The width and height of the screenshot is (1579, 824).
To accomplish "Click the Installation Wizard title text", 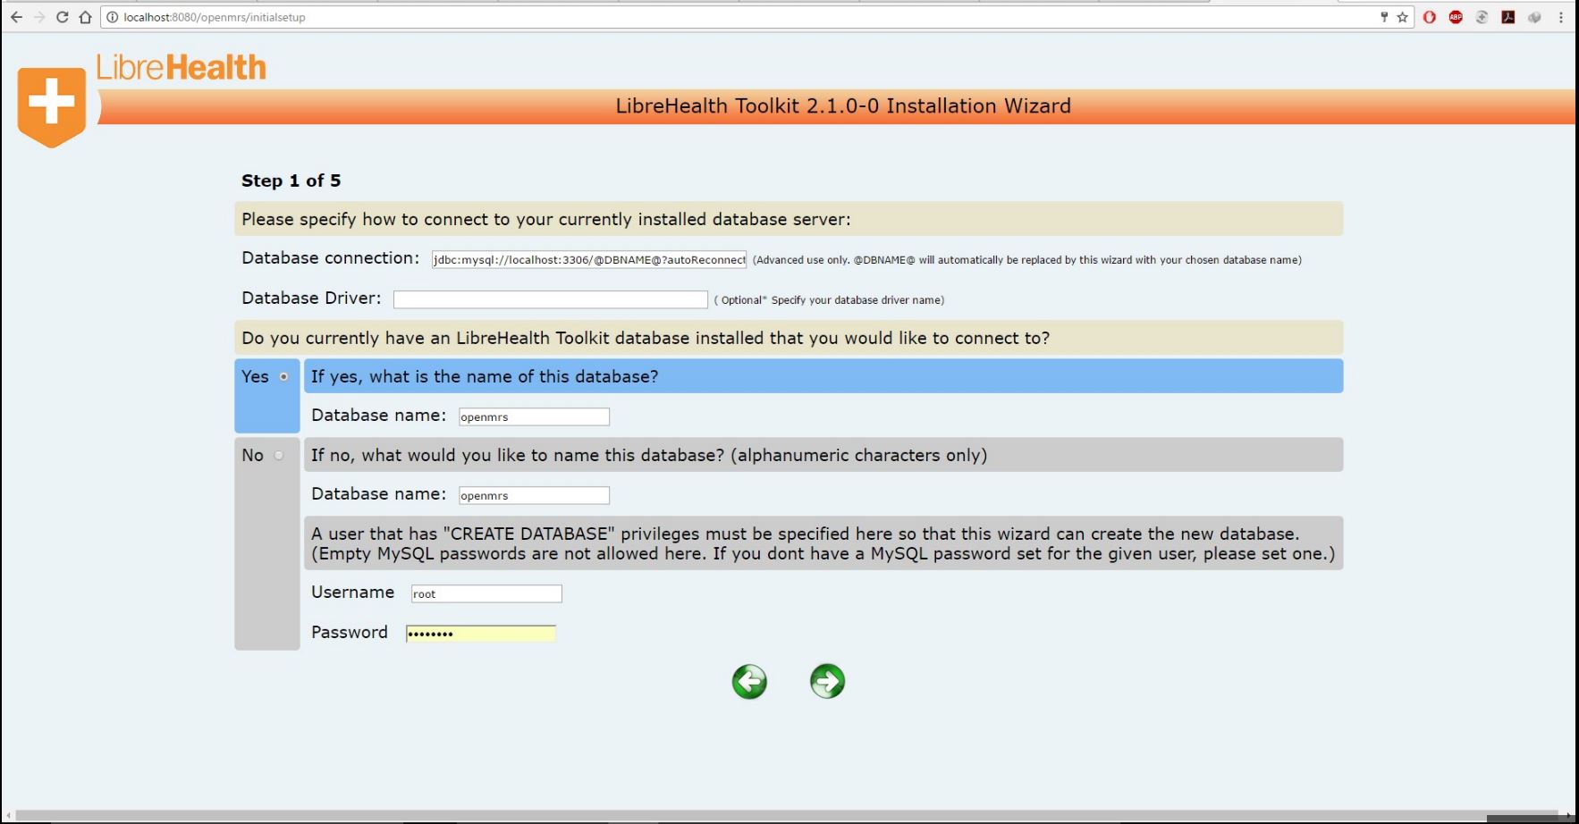I will tap(843, 105).
